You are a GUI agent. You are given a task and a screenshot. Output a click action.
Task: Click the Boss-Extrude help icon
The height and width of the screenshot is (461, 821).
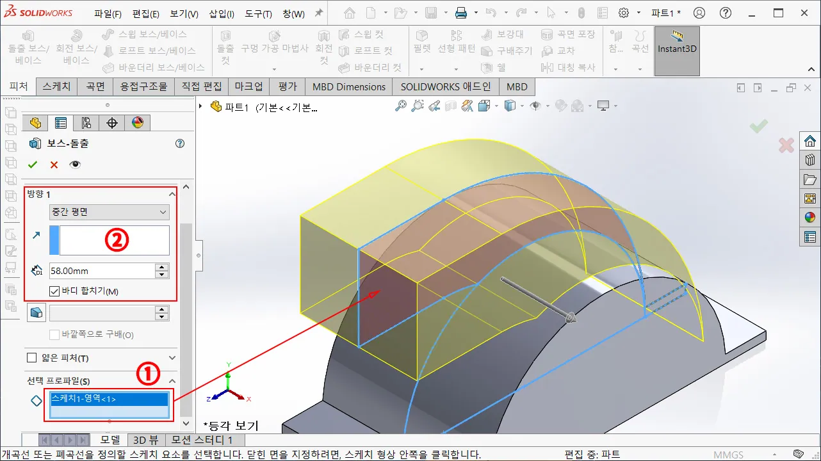pos(180,143)
